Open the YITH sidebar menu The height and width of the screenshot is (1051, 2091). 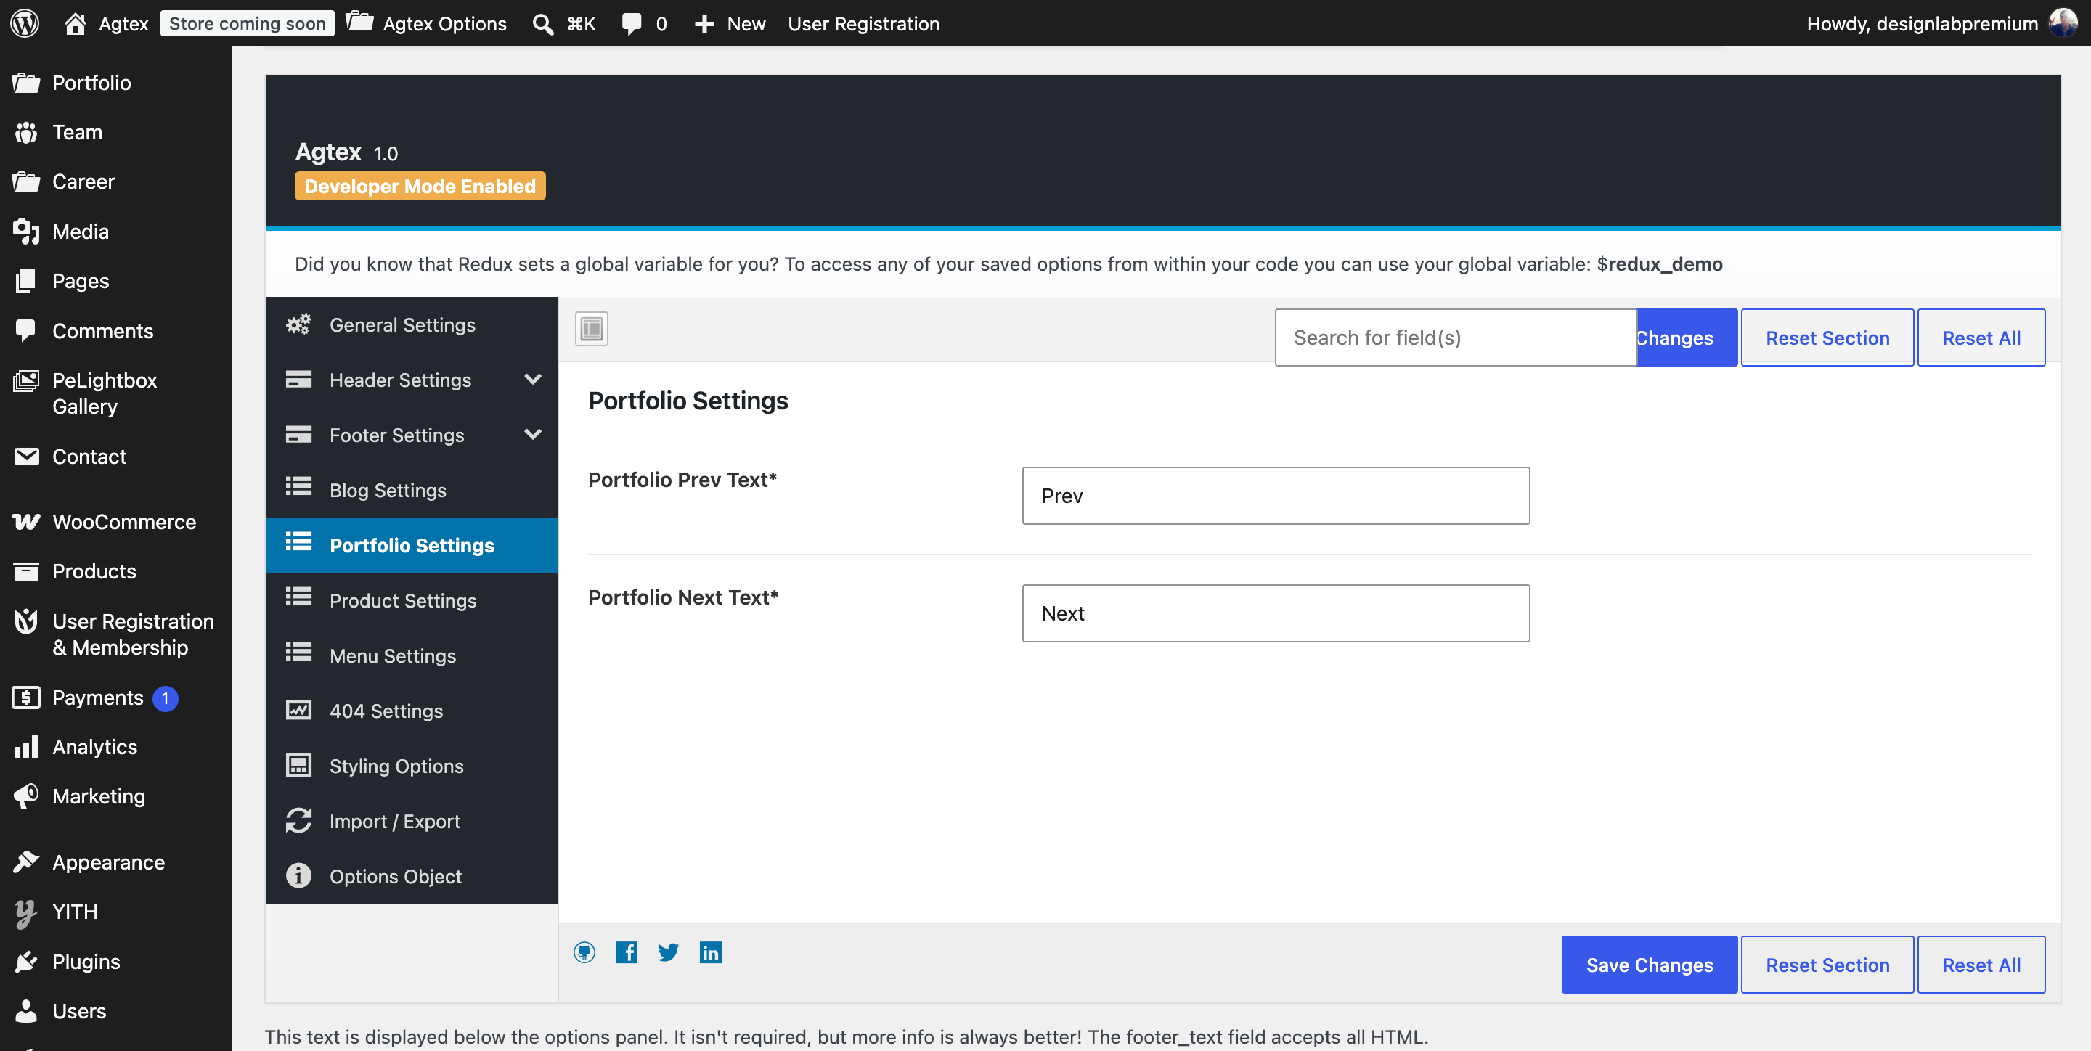click(116, 912)
